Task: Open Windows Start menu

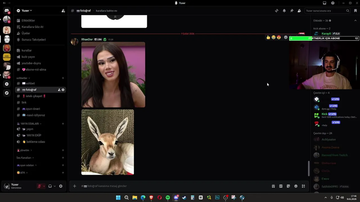Action: pyautogui.click(x=118, y=198)
